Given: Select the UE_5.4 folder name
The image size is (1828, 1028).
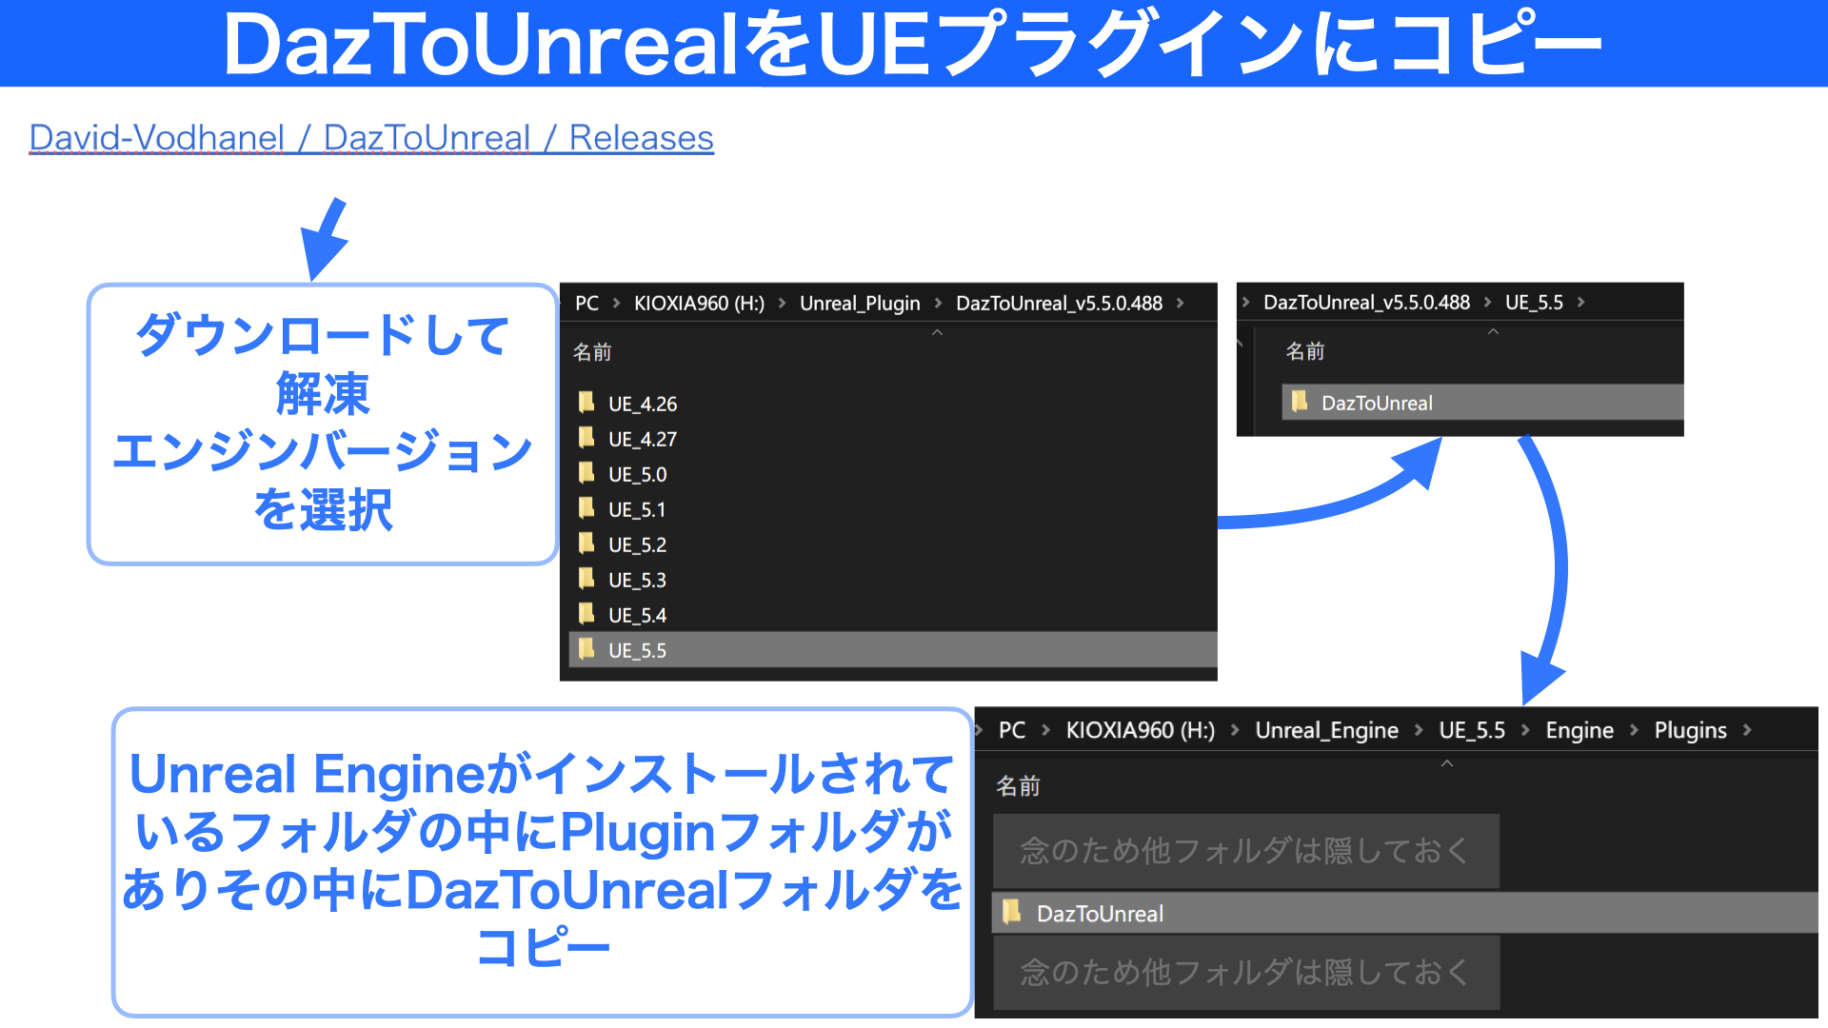Looking at the screenshot, I should pyautogui.click(x=638, y=615).
